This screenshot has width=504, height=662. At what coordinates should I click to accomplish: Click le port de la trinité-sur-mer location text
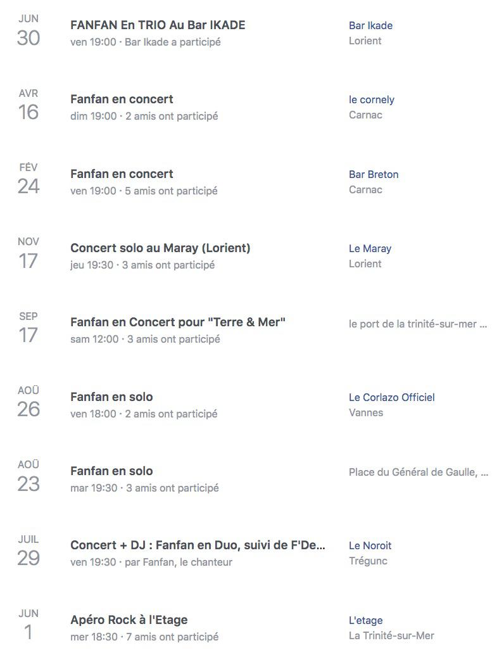418,324
